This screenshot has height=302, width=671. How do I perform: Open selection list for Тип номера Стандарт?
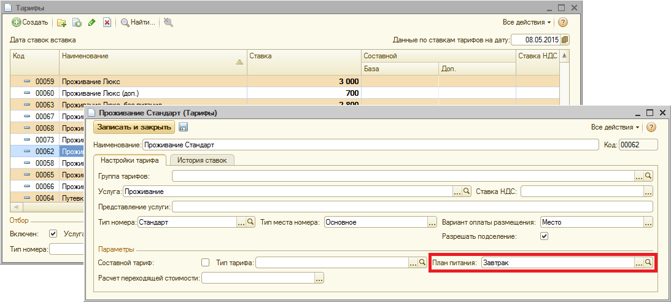click(241, 222)
